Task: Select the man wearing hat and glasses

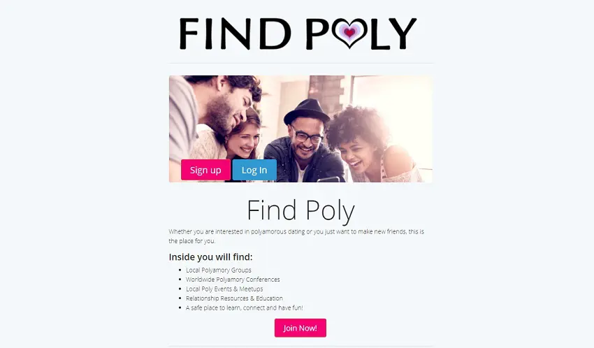Action: click(x=305, y=140)
